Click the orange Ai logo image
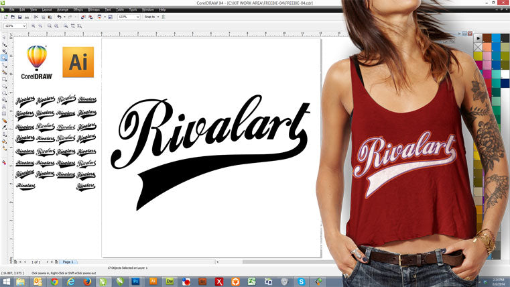The width and height of the screenshot is (510, 287). point(78,62)
